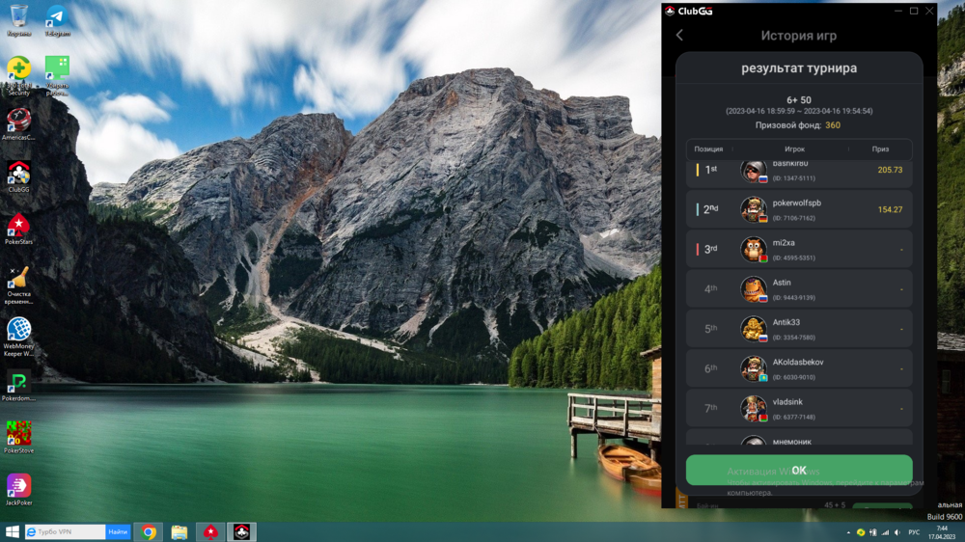Click Chrome icon in the taskbar
The height and width of the screenshot is (542, 965).
click(x=149, y=531)
